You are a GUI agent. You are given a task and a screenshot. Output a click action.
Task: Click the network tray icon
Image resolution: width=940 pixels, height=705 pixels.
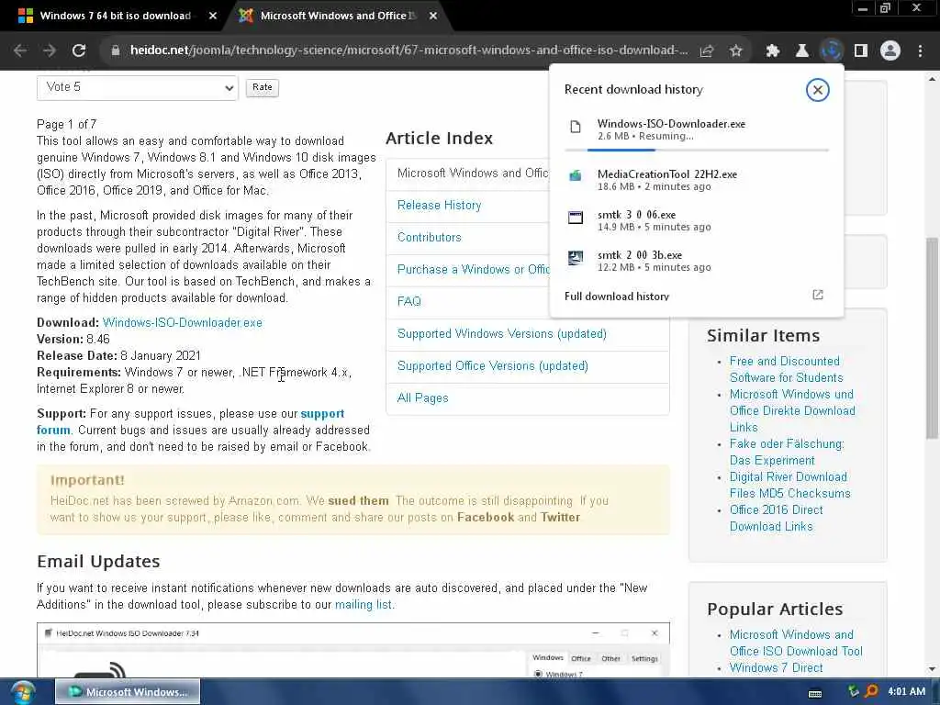(854, 691)
